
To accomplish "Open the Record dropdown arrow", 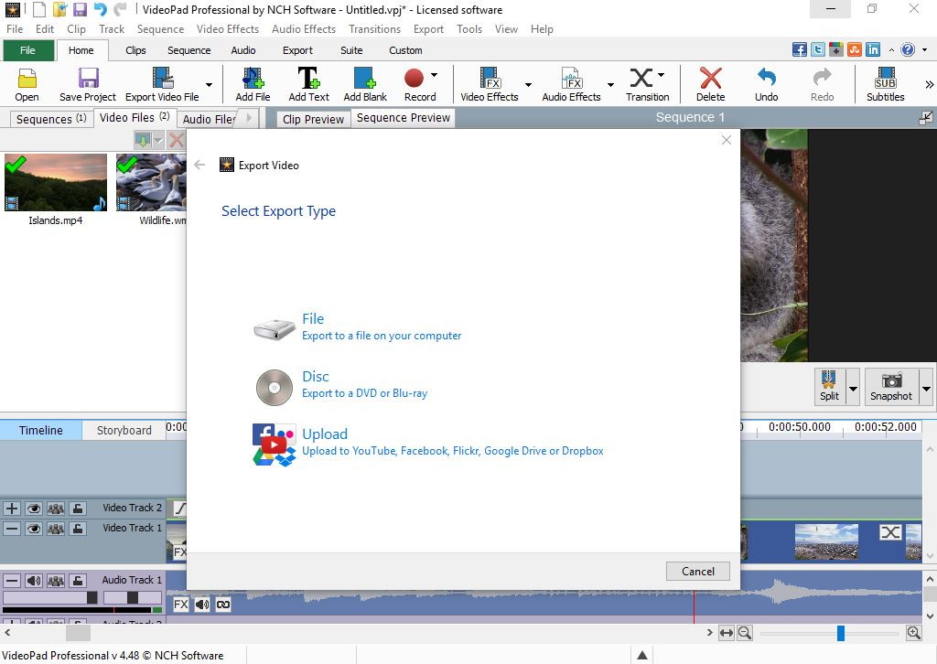I will [x=434, y=75].
